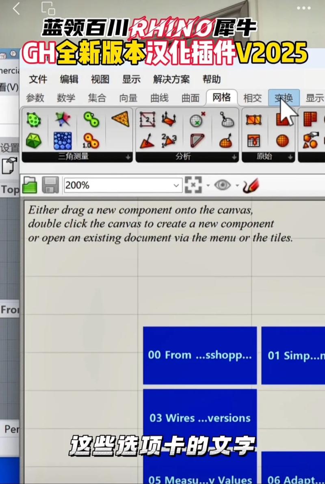Open the three-dot more options menu
The image size is (325, 484).
click(x=304, y=8)
